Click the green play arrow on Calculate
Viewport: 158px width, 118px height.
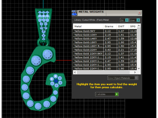pyautogui.click(x=117, y=94)
